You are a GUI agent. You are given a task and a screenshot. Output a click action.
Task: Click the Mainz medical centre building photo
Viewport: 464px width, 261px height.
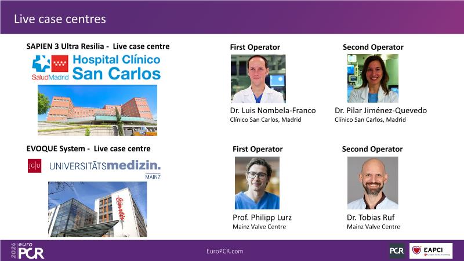[x=97, y=209]
